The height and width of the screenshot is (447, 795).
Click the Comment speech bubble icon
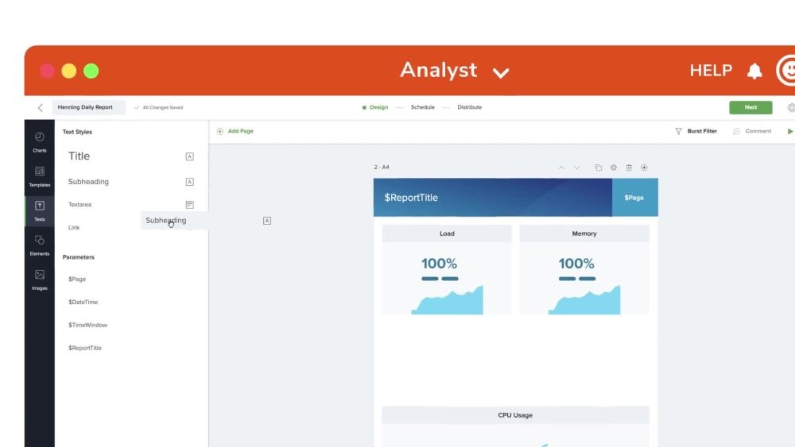(737, 131)
